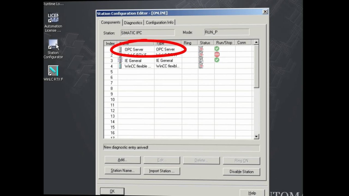349x196 pixels.
Task: Close the Station Configuration Editor window
Action: click(265, 12)
